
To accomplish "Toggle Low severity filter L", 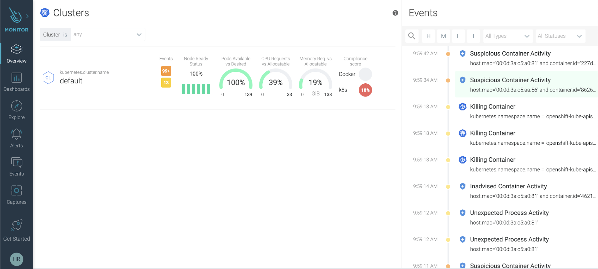I will click(458, 36).
